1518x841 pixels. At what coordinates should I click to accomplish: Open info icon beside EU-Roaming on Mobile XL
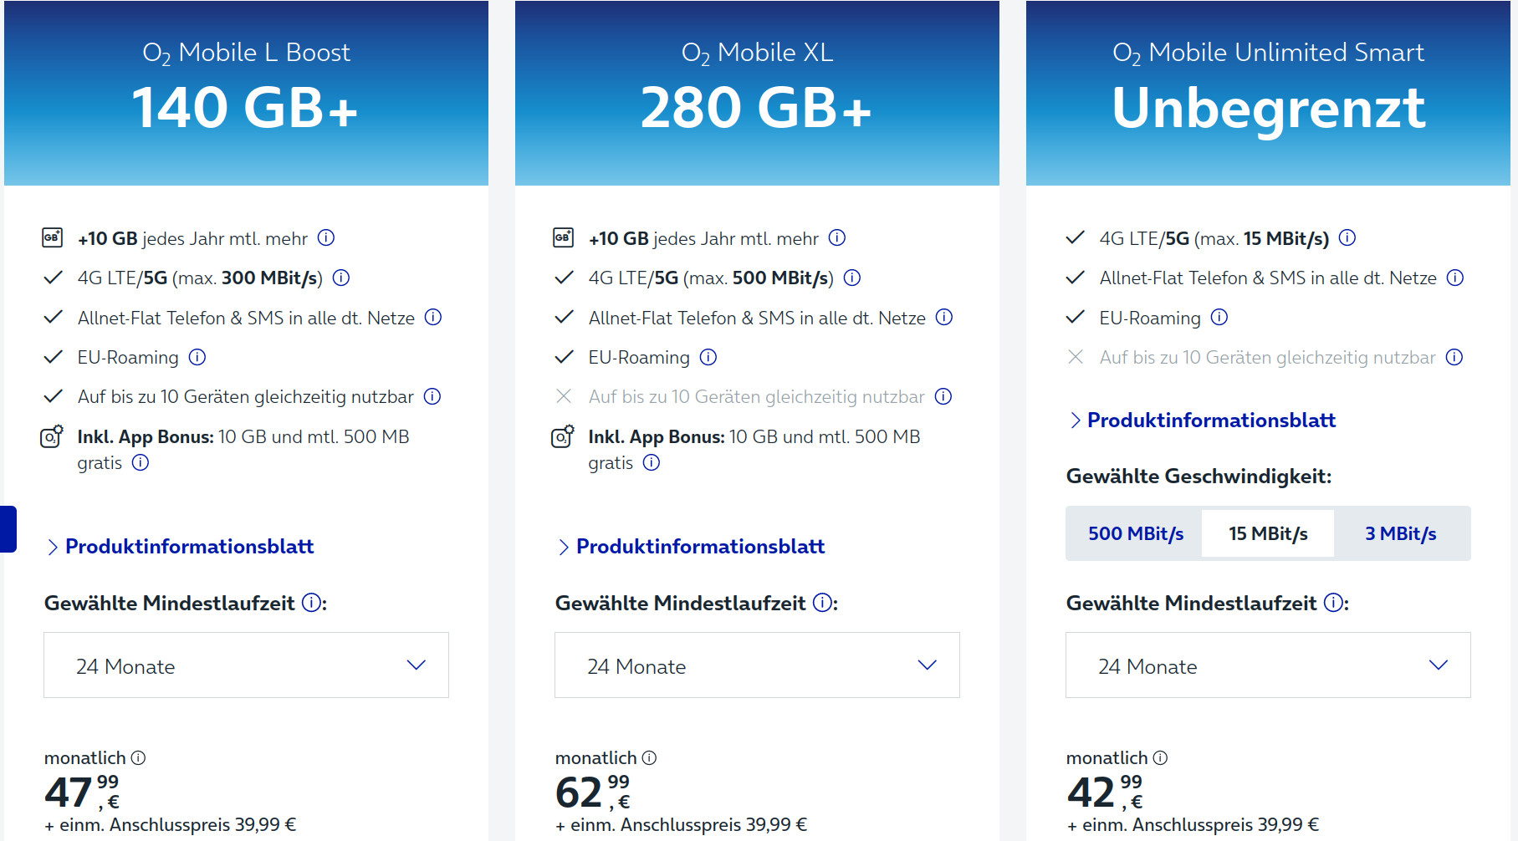pyautogui.click(x=708, y=357)
